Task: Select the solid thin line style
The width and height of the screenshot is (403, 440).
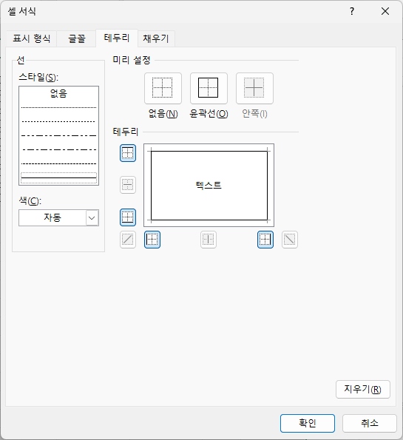Action: (x=58, y=177)
